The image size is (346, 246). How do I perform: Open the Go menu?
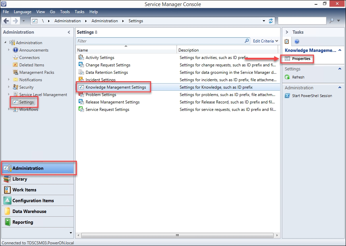(52, 12)
